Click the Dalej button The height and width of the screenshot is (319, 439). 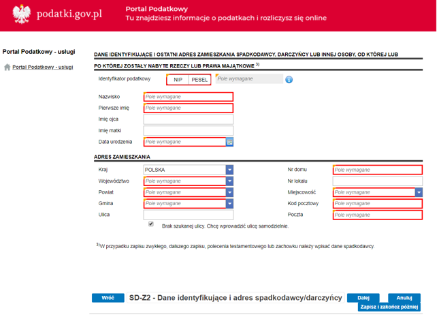click(x=363, y=298)
